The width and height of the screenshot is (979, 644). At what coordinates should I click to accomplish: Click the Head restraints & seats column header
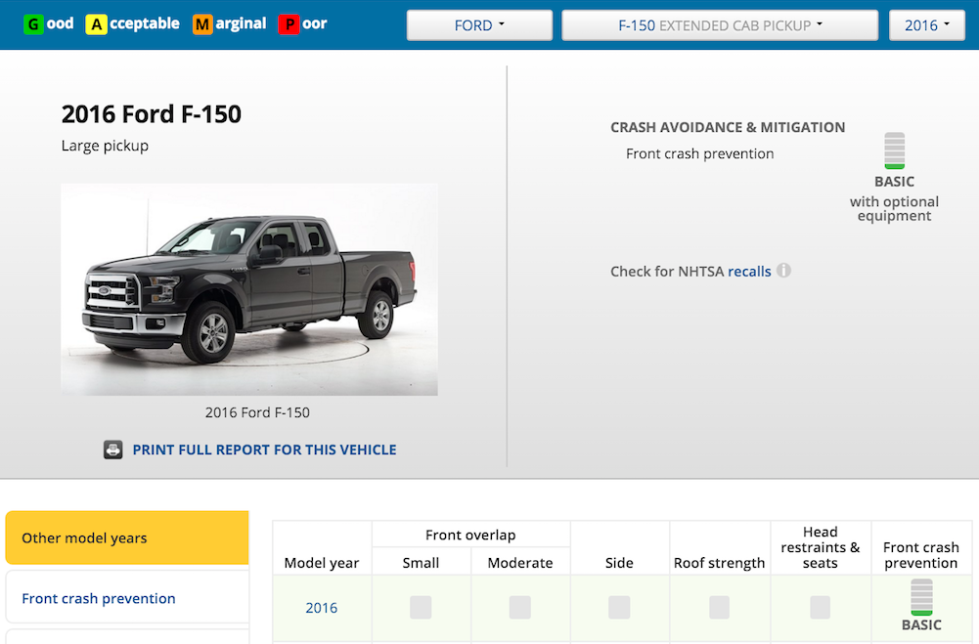pyautogui.click(x=821, y=547)
